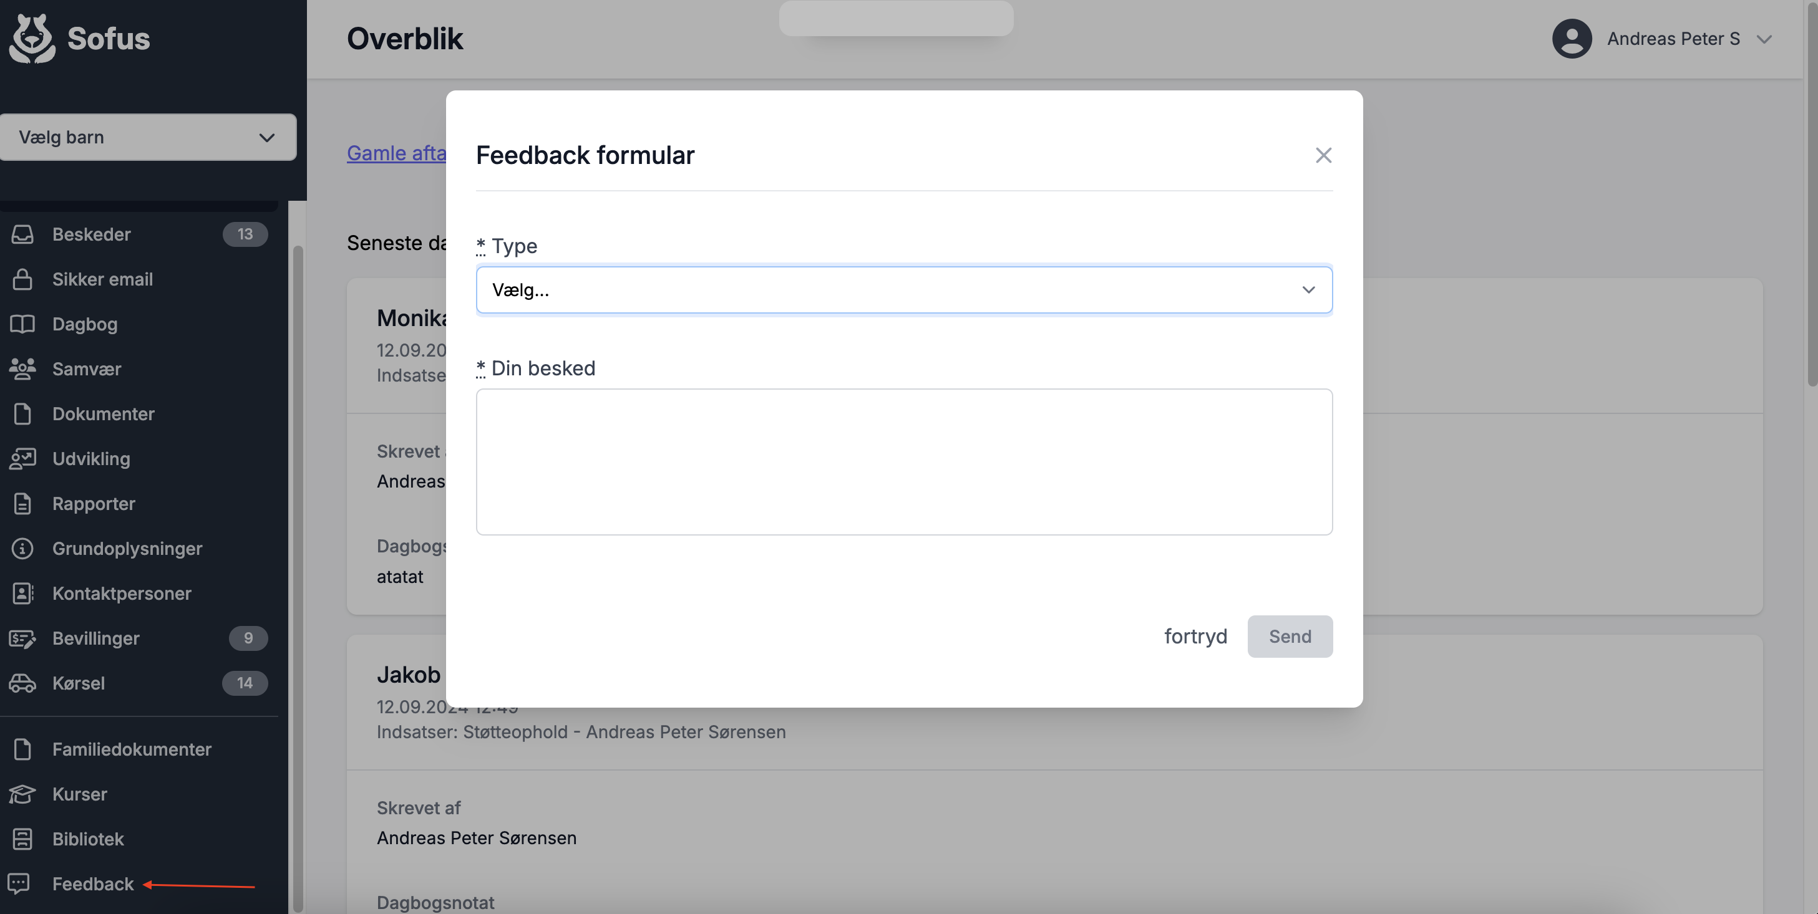Open Dokumenter in the sidebar menu
The height and width of the screenshot is (914, 1818).
click(x=103, y=414)
